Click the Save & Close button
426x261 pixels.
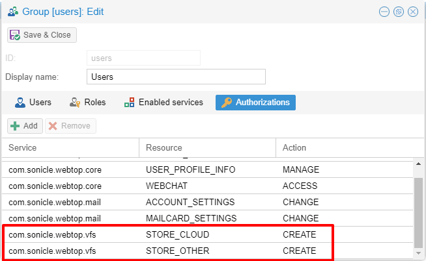[42, 35]
